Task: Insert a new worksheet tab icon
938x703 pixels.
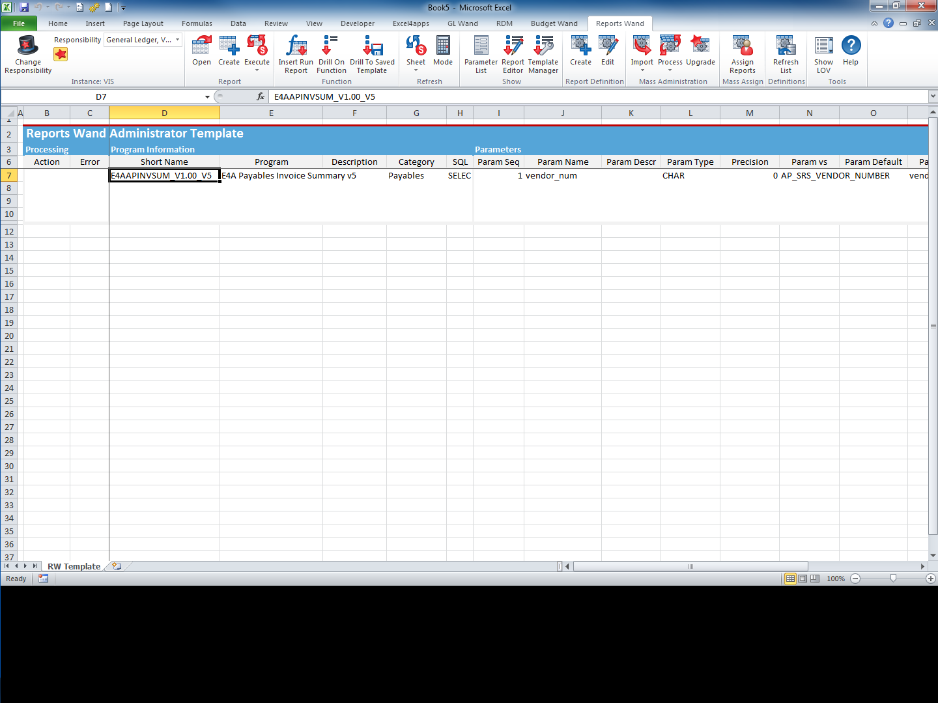Action: 117,566
